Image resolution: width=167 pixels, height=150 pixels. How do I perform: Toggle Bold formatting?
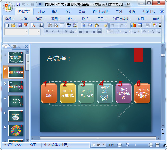click(47, 31)
